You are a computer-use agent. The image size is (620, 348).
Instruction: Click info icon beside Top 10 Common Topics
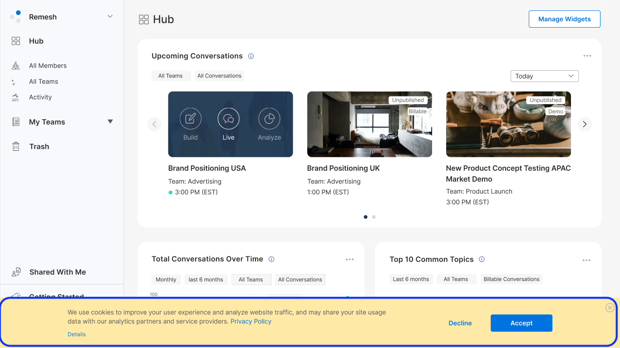(x=482, y=259)
